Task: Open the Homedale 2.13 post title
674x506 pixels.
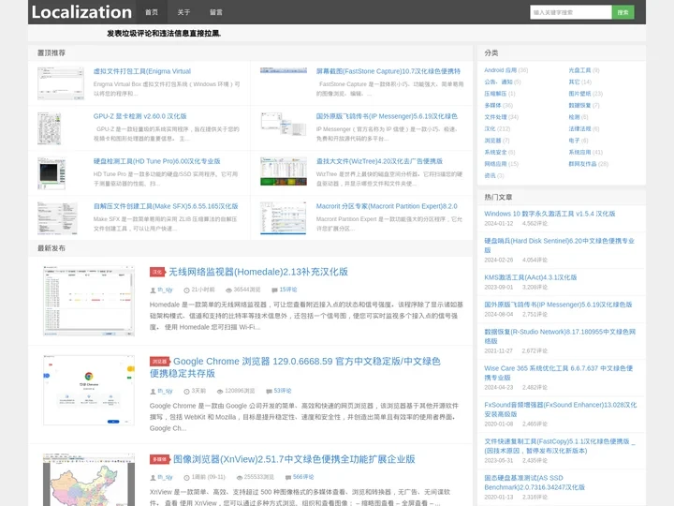Action: click(258, 272)
